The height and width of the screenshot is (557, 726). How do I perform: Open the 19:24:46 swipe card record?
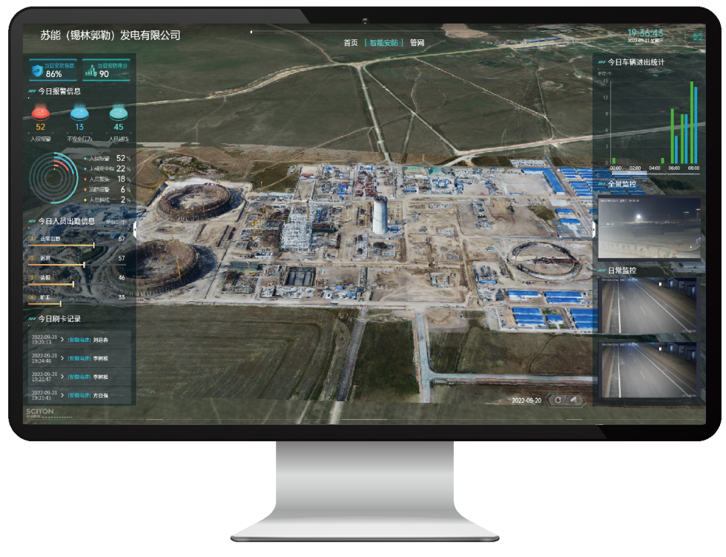click(x=79, y=358)
